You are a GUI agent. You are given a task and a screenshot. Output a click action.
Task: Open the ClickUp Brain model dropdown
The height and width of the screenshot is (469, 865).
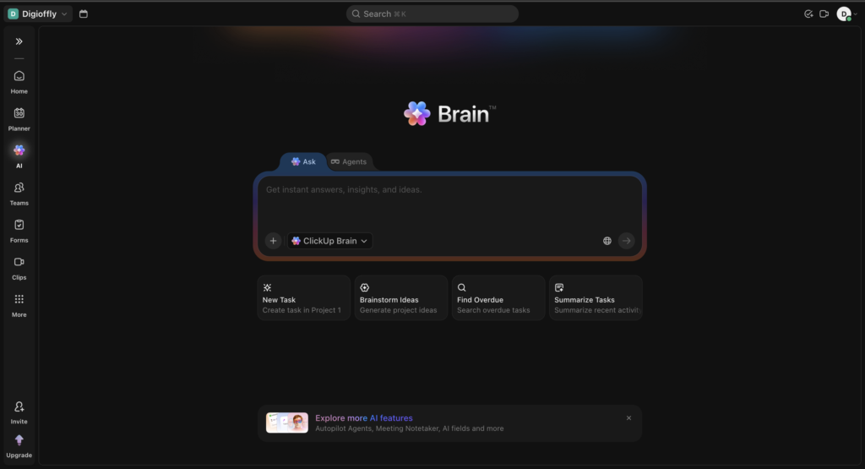(329, 241)
